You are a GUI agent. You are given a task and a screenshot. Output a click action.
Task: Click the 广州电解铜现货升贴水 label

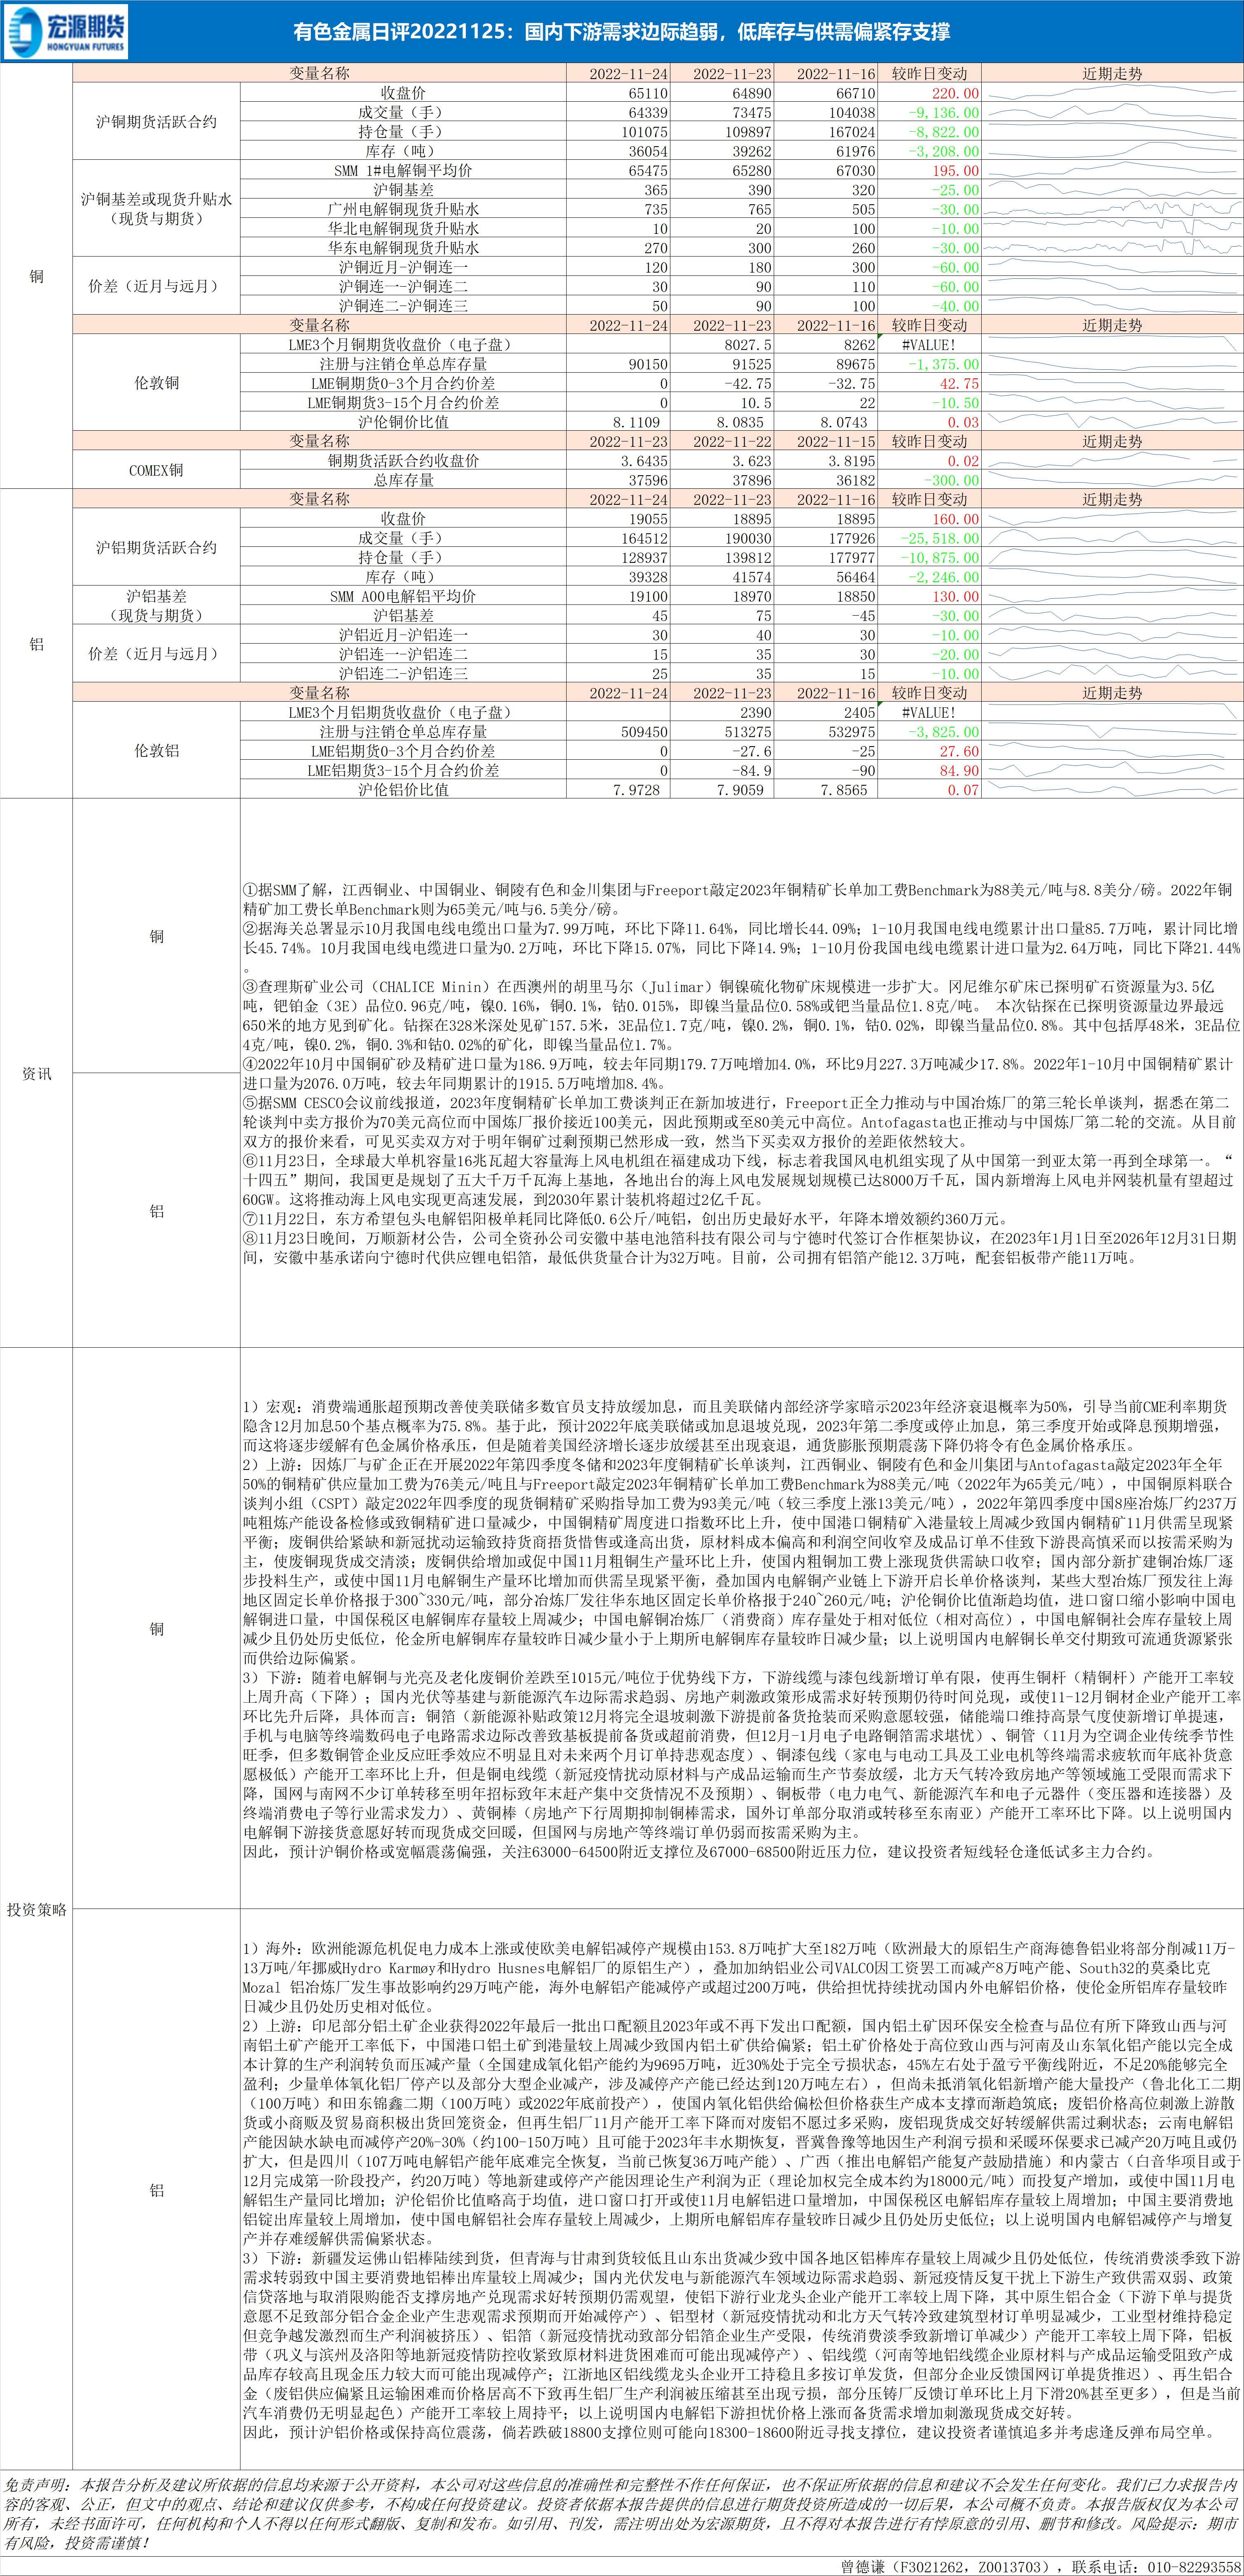[403, 209]
